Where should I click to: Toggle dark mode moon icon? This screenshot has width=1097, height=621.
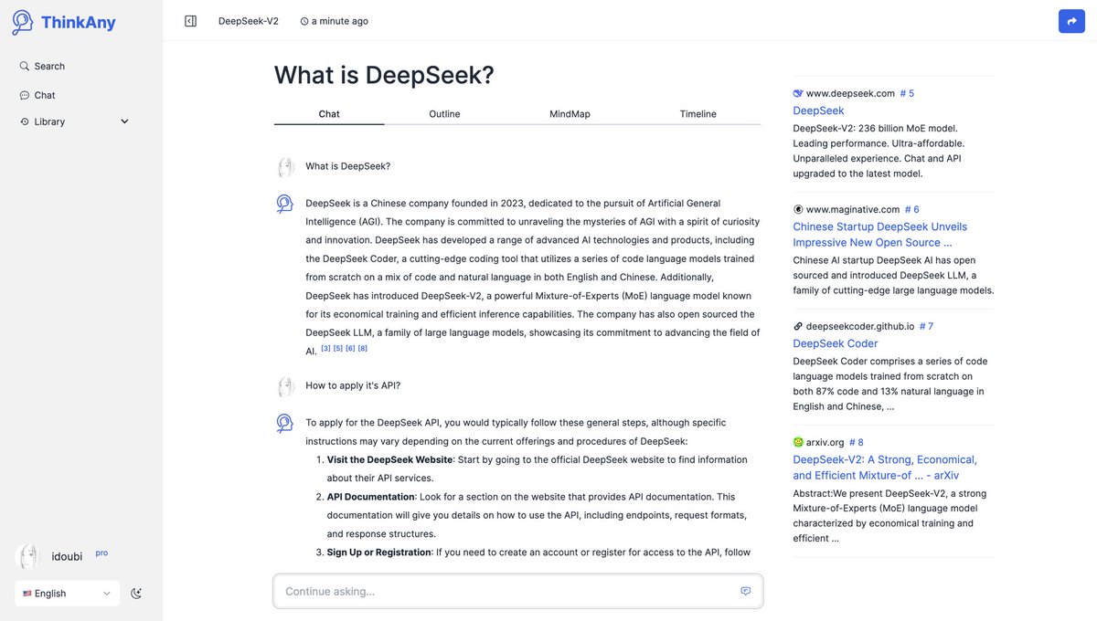(136, 594)
